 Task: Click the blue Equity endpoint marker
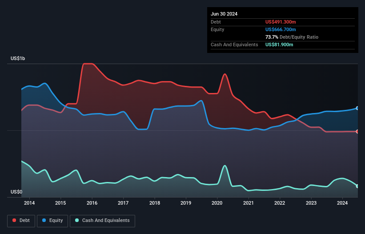pos(357,108)
